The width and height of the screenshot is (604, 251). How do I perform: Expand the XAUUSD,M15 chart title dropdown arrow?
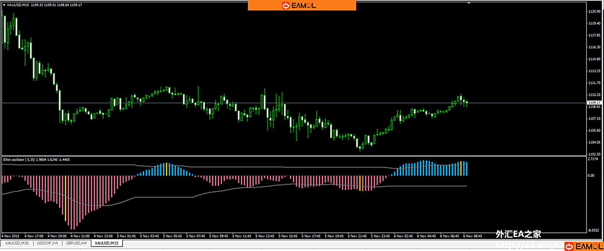[4, 5]
